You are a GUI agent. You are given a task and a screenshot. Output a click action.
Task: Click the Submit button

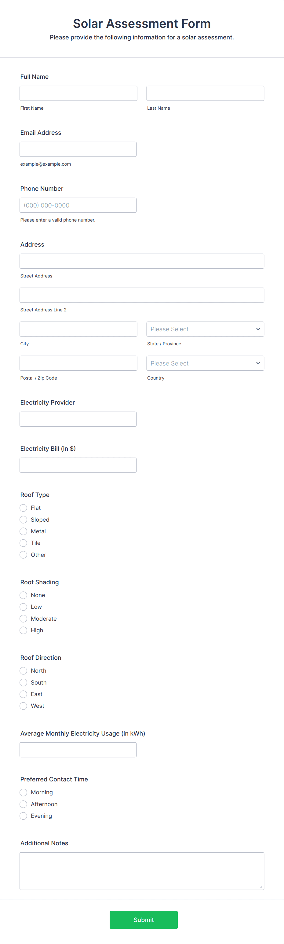[144, 920]
